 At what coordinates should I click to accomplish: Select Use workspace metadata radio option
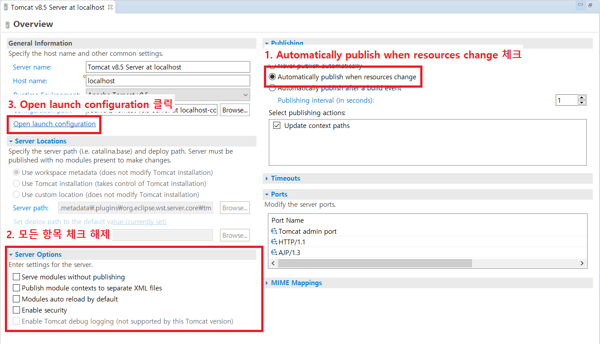pyautogui.click(x=16, y=172)
